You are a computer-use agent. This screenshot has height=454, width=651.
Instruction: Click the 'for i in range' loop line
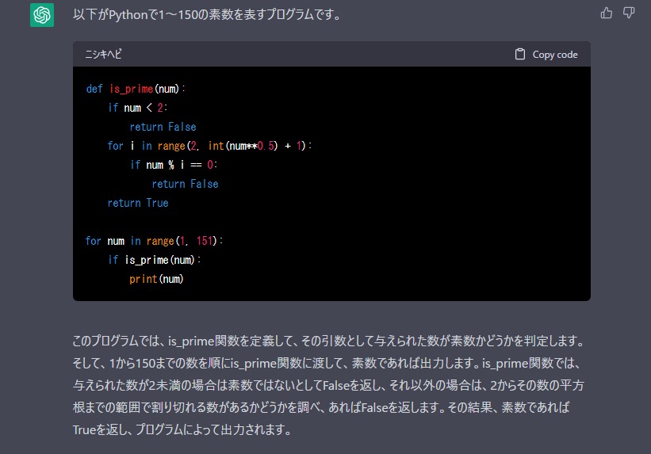click(x=209, y=146)
